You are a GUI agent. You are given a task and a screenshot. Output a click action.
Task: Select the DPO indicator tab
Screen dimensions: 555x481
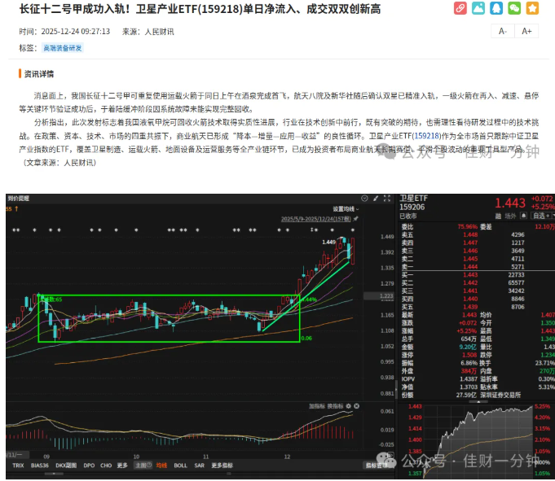coord(89,465)
